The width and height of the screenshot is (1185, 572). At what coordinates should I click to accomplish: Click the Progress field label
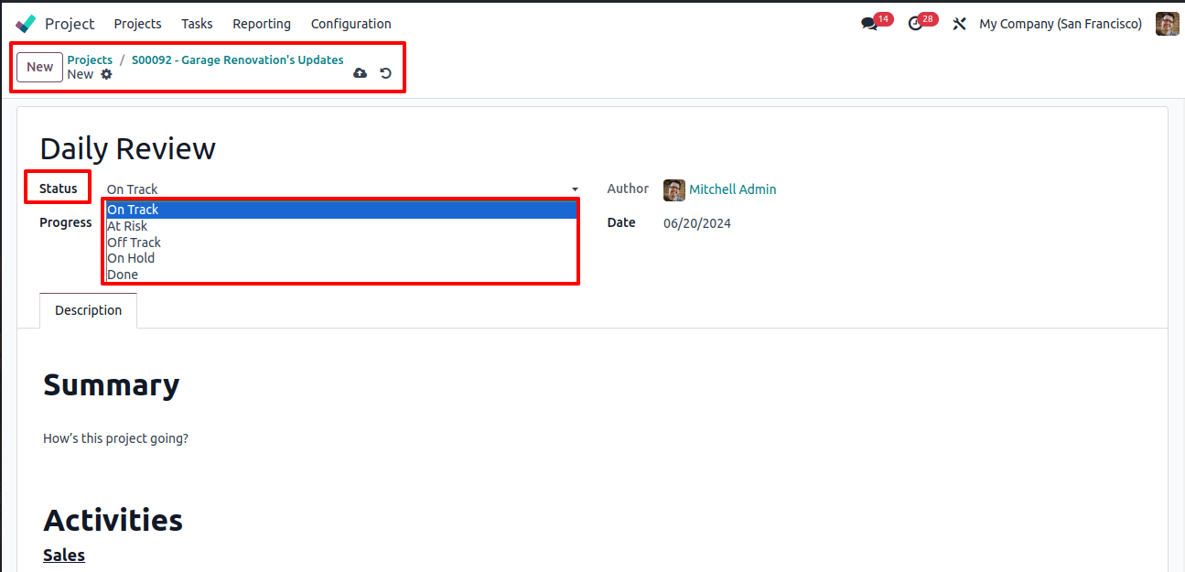(66, 222)
